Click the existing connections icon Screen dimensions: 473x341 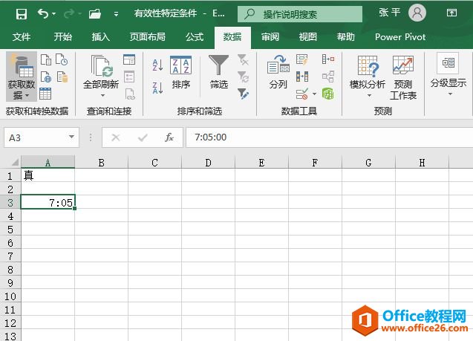pyautogui.click(x=62, y=77)
